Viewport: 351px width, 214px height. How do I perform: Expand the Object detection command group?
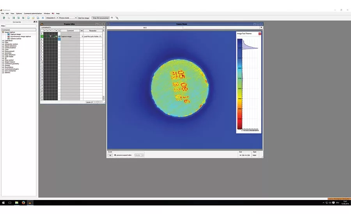pyautogui.click(x=3, y=46)
